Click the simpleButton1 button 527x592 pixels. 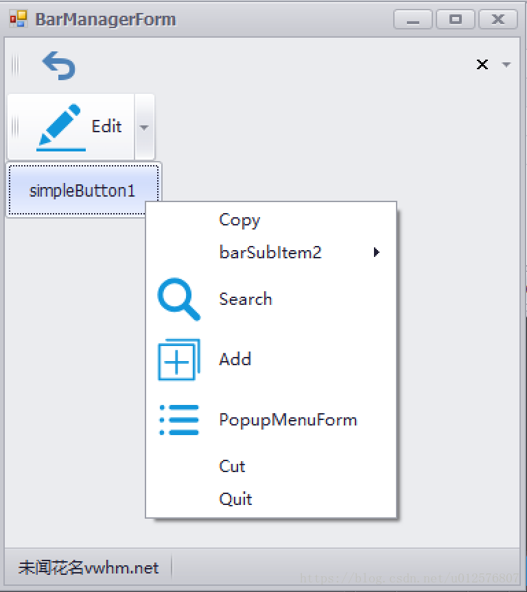(x=84, y=190)
